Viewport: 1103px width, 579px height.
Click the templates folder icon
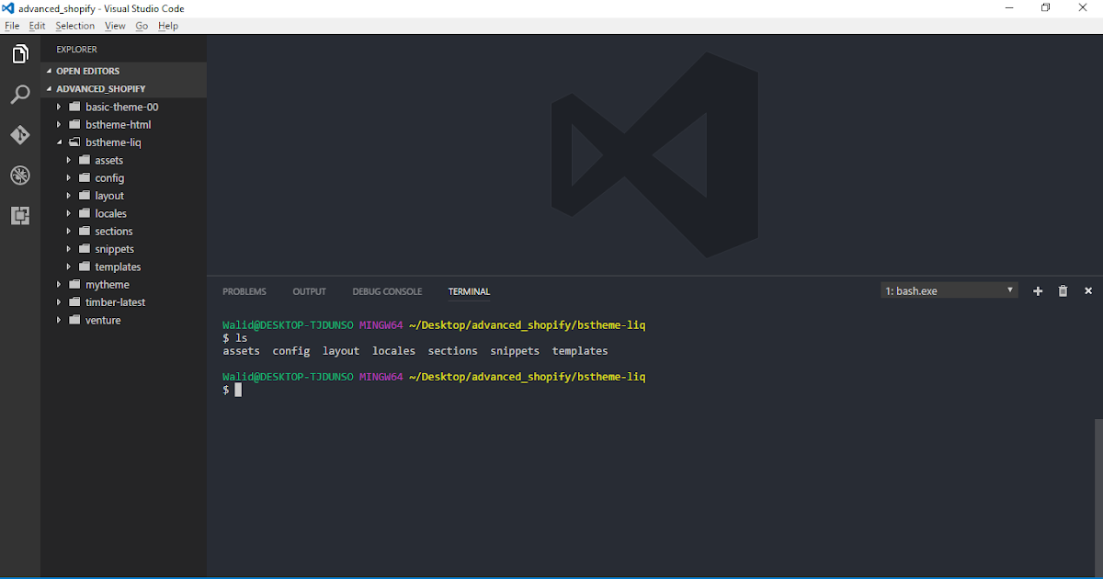click(x=85, y=267)
